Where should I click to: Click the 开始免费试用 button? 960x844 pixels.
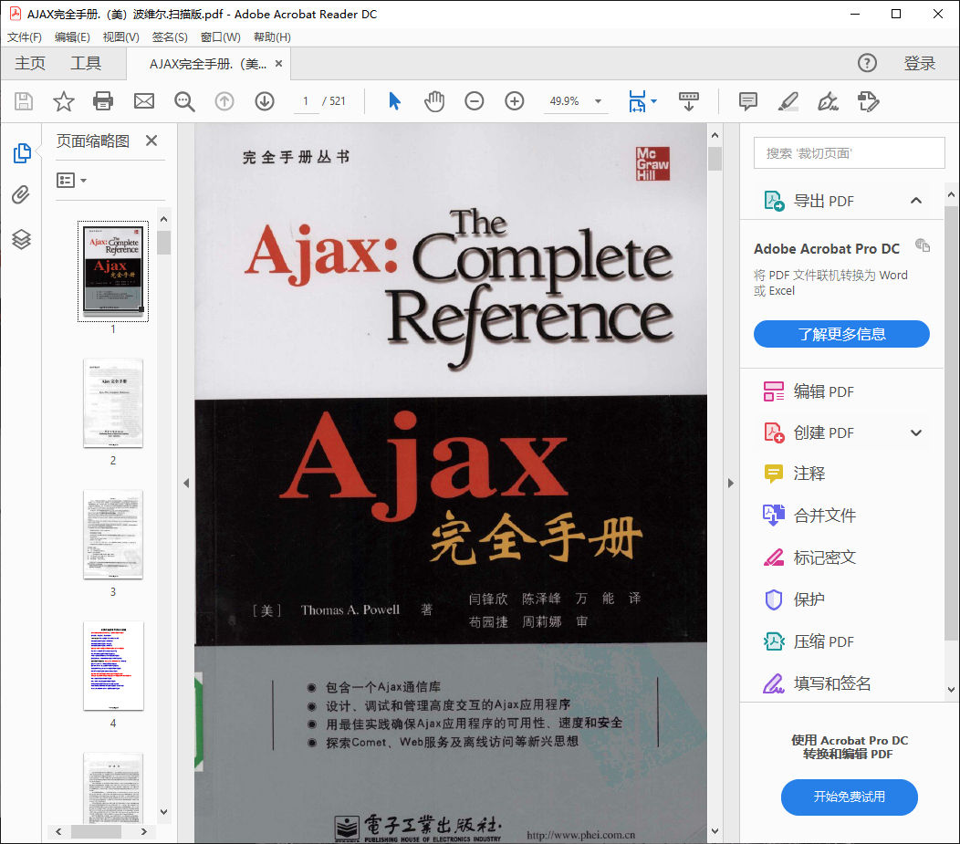849,797
